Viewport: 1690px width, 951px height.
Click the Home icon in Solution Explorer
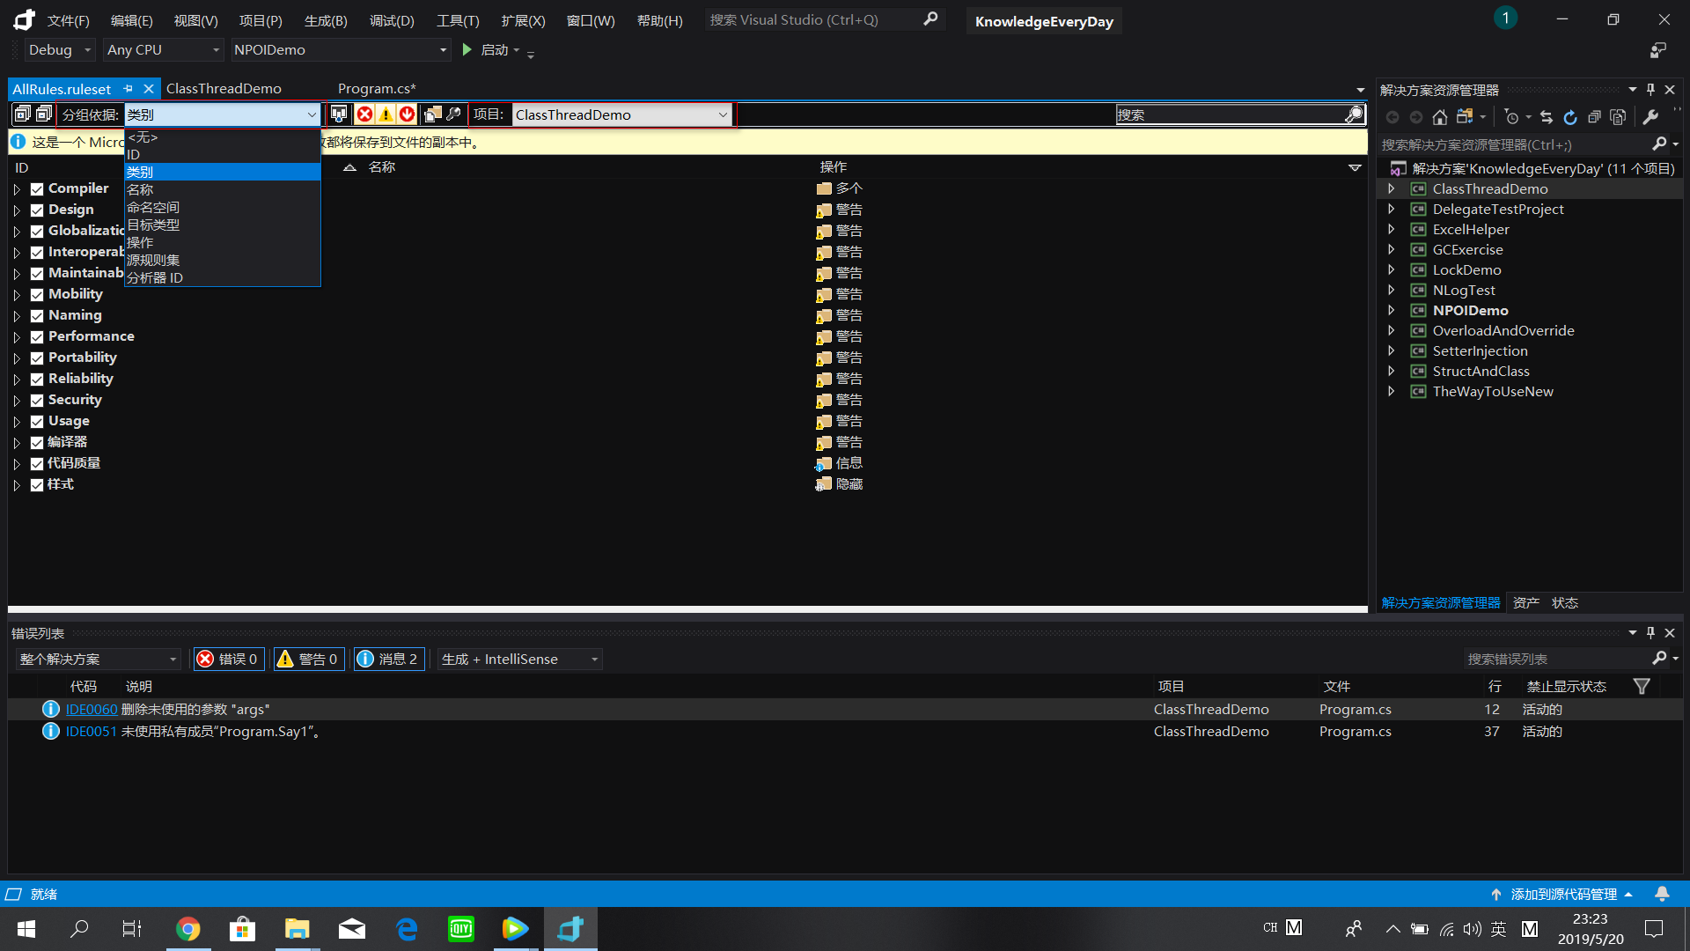[1440, 116]
